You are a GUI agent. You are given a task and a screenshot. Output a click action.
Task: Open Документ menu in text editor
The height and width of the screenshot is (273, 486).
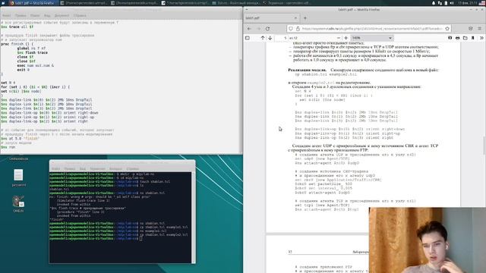pos(62,15)
